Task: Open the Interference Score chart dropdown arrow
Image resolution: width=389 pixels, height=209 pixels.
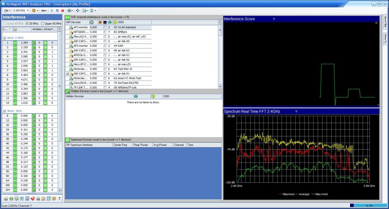Action: pos(274,19)
